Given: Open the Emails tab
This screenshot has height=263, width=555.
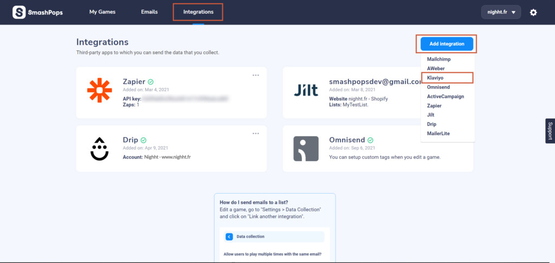Looking at the screenshot, I should (150, 12).
